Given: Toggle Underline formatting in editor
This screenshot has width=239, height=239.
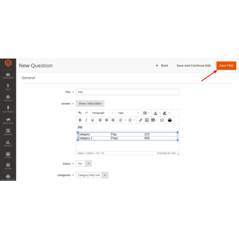Looking at the screenshot, I should point(92,120).
